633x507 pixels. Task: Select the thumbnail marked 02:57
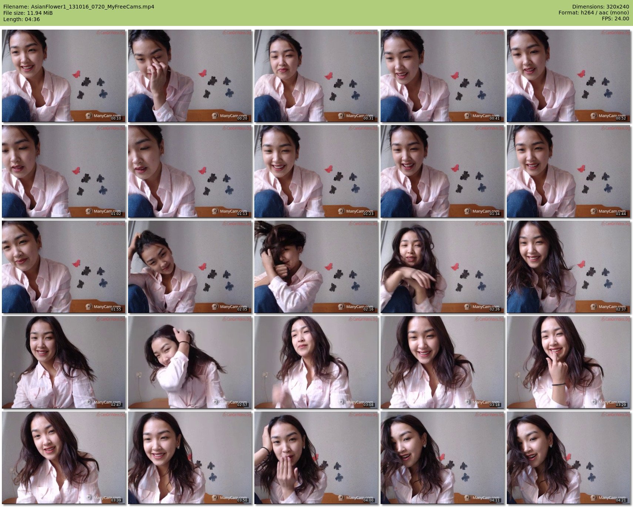point(190,362)
